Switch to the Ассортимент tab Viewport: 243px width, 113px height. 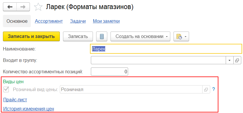[49, 21]
